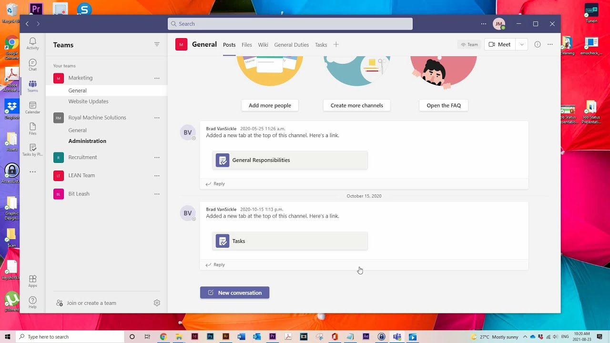This screenshot has width=610, height=343.
Task: Start a meeting with the Meet button
Action: [500, 44]
